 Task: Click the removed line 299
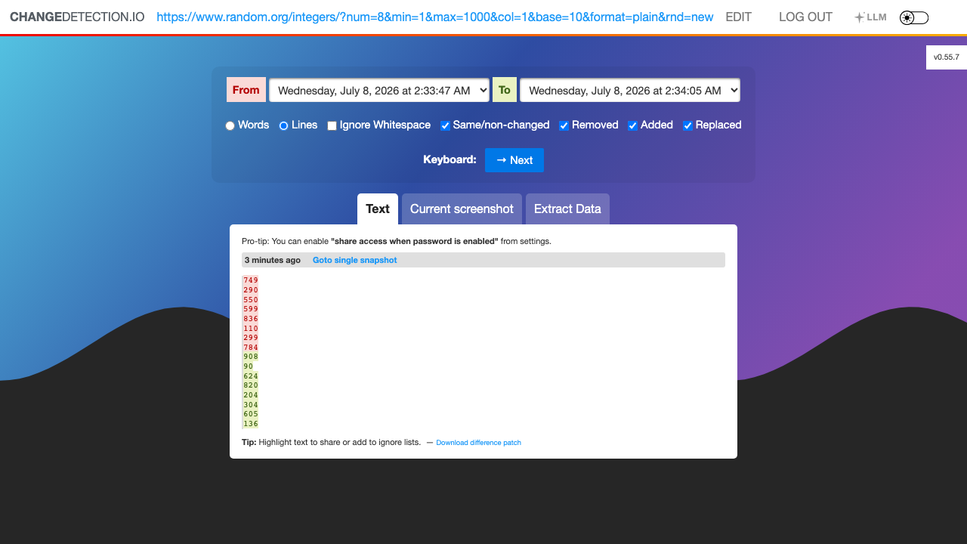click(251, 338)
